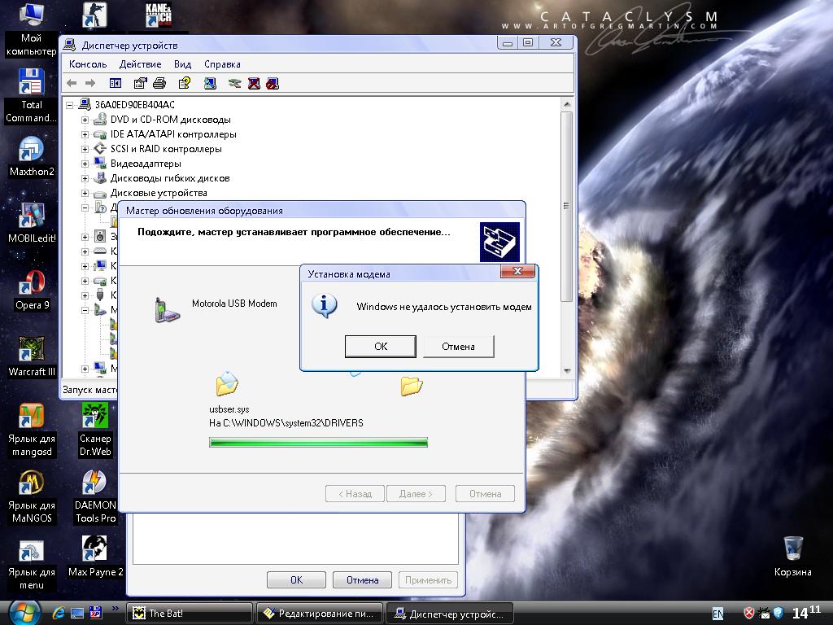Select the Ярлык для menu desktop shortcut
The width and height of the screenshot is (833, 625).
point(32,564)
